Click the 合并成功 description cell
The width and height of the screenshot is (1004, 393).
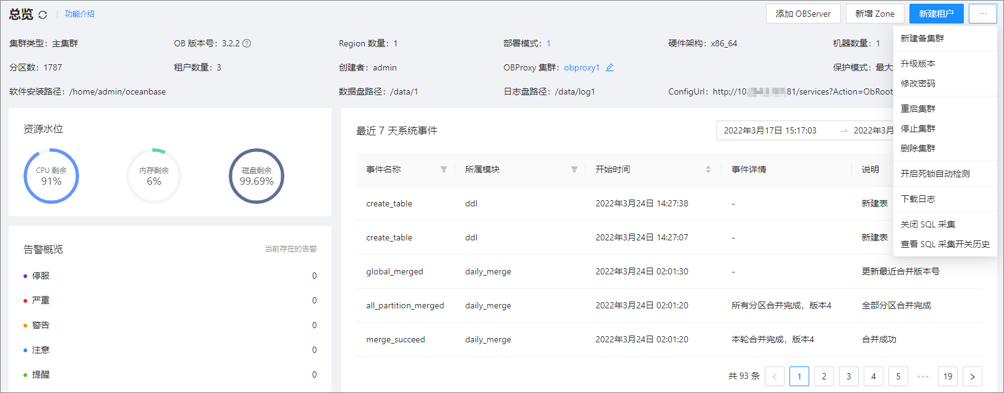coord(879,339)
